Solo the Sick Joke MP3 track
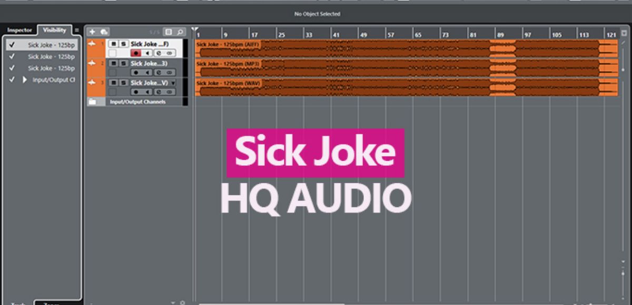Viewport: 632px width, 305px height. [x=123, y=63]
